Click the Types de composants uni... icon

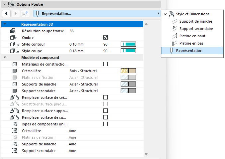(14, 124)
